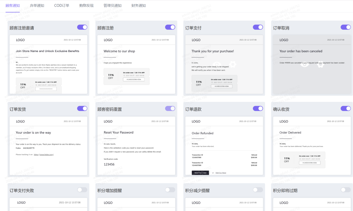Enable the 积分增加提醒 notification switch
Image resolution: width=353 pixels, height=211 pixels.
(x=170, y=189)
